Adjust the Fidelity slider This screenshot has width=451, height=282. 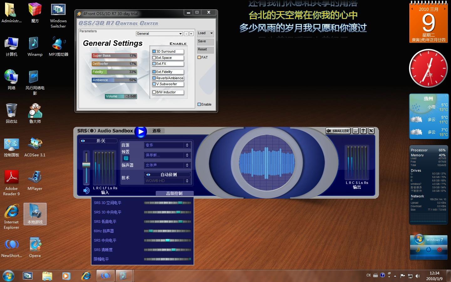[x=114, y=72]
